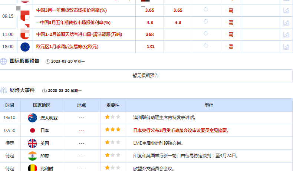Click the Australia flag icon
293x171 pixels.
coord(33,118)
